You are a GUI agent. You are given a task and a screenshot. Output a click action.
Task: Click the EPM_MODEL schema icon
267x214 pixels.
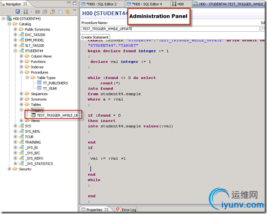tap(21, 40)
